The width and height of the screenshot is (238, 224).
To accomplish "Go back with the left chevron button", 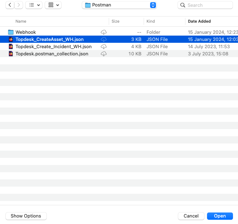I will pos(10,5).
